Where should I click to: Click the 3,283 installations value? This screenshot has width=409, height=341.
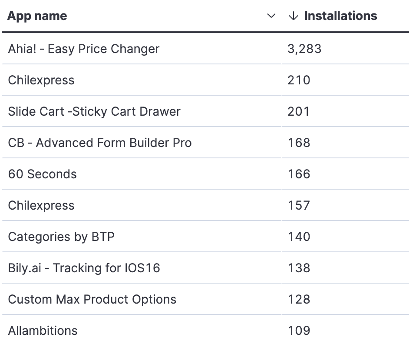tap(304, 49)
